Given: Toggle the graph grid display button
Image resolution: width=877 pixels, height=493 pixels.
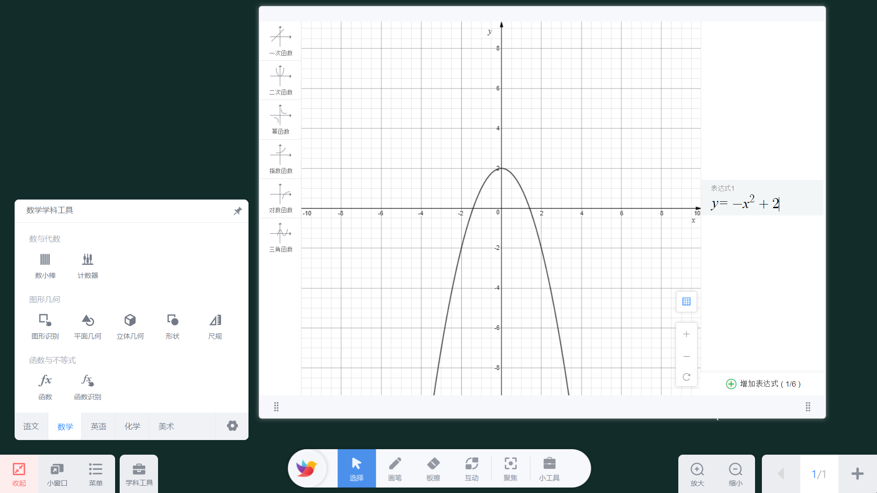Looking at the screenshot, I should [686, 302].
